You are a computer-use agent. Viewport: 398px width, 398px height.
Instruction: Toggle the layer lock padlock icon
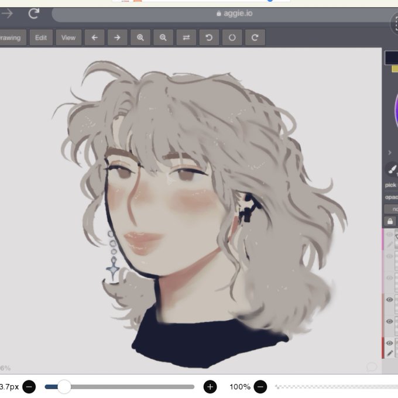coord(390,221)
